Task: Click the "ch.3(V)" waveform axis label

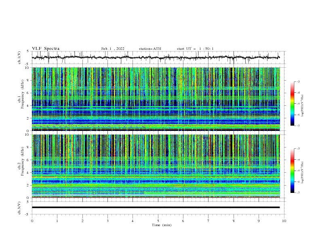Action: (19, 208)
